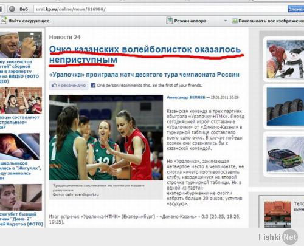Viewport: 304px width, 246px height.
Task: Open cheering crowd thumbnail in sidebar
Action: 21,101
